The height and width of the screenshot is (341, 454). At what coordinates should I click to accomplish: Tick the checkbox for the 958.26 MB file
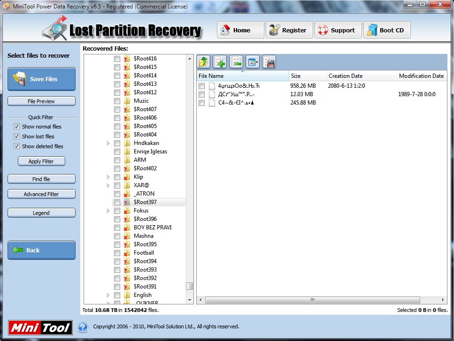202,86
